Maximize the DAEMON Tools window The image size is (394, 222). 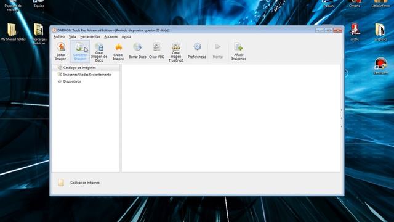point(328,30)
